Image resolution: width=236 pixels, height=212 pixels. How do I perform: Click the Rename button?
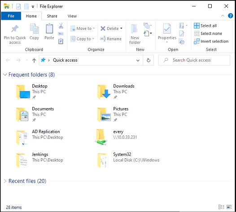pos(111,39)
